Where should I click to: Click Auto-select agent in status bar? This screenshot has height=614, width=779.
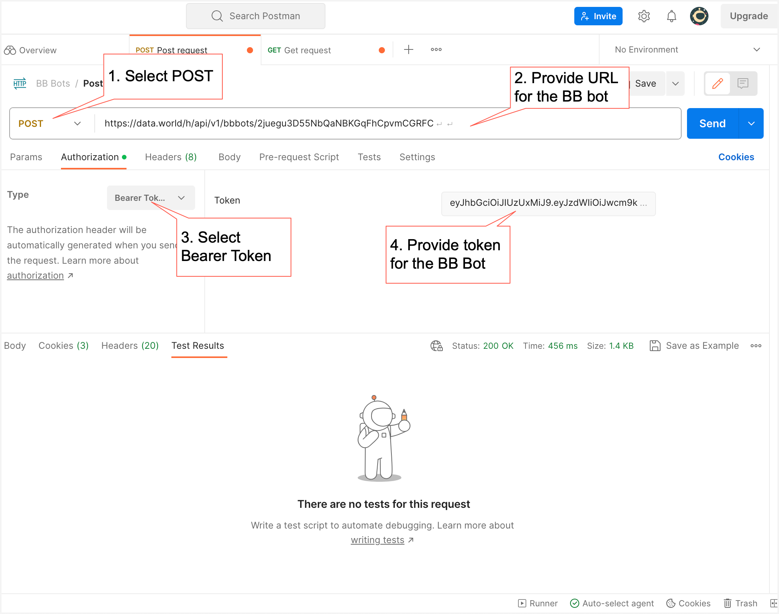(612, 603)
